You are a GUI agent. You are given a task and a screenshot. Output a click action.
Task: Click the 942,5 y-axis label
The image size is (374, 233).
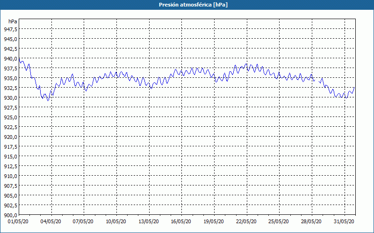pos(10,48)
